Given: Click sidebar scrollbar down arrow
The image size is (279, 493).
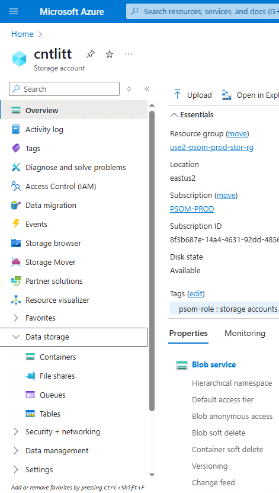Looking at the screenshot, I should click(x=152, y=475).
